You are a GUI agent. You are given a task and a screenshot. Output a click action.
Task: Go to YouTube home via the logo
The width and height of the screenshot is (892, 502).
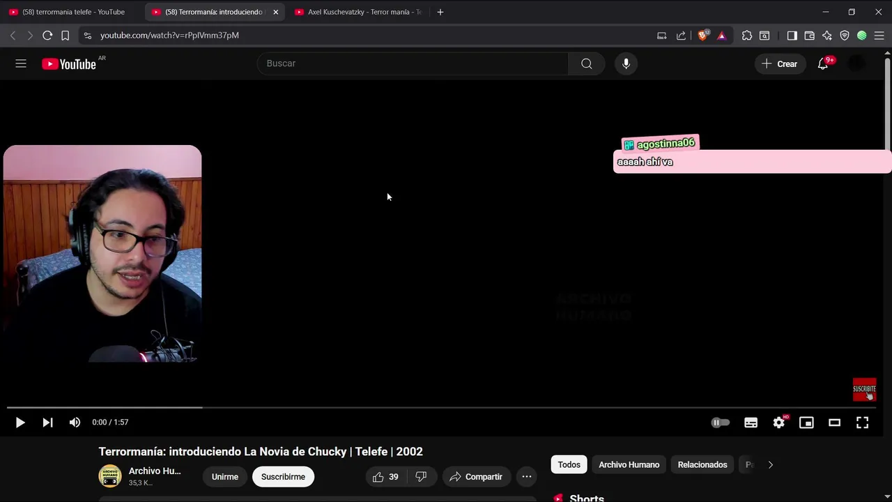pyautogui.click(x=68, y=64)
